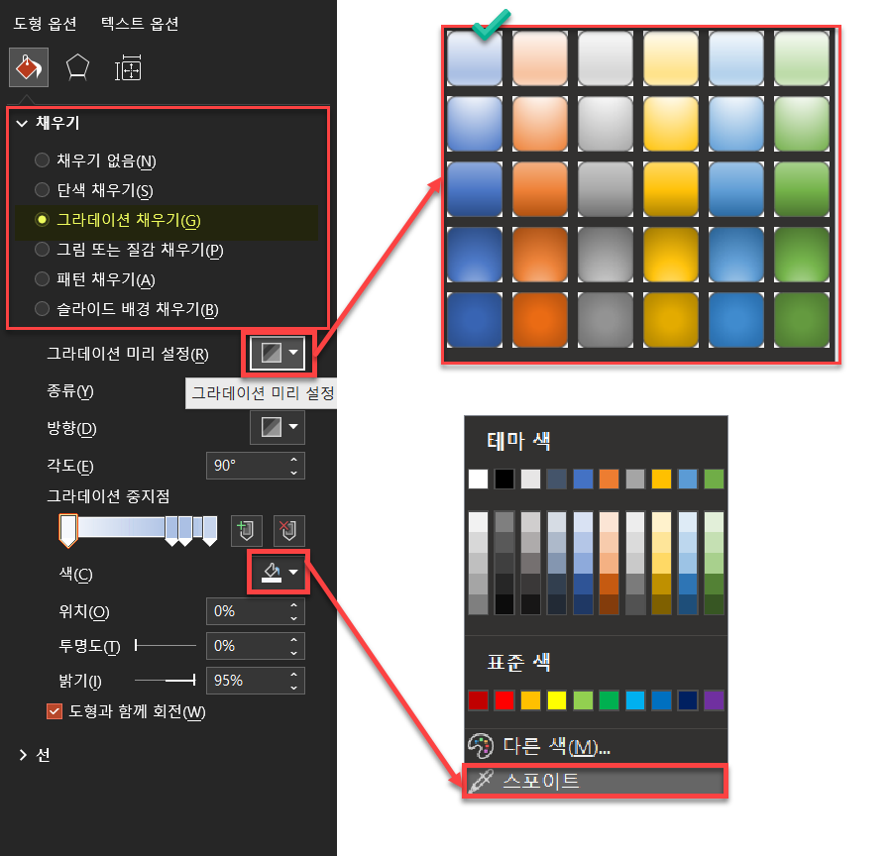Click the Size & Properties icon

coord(127,67)
